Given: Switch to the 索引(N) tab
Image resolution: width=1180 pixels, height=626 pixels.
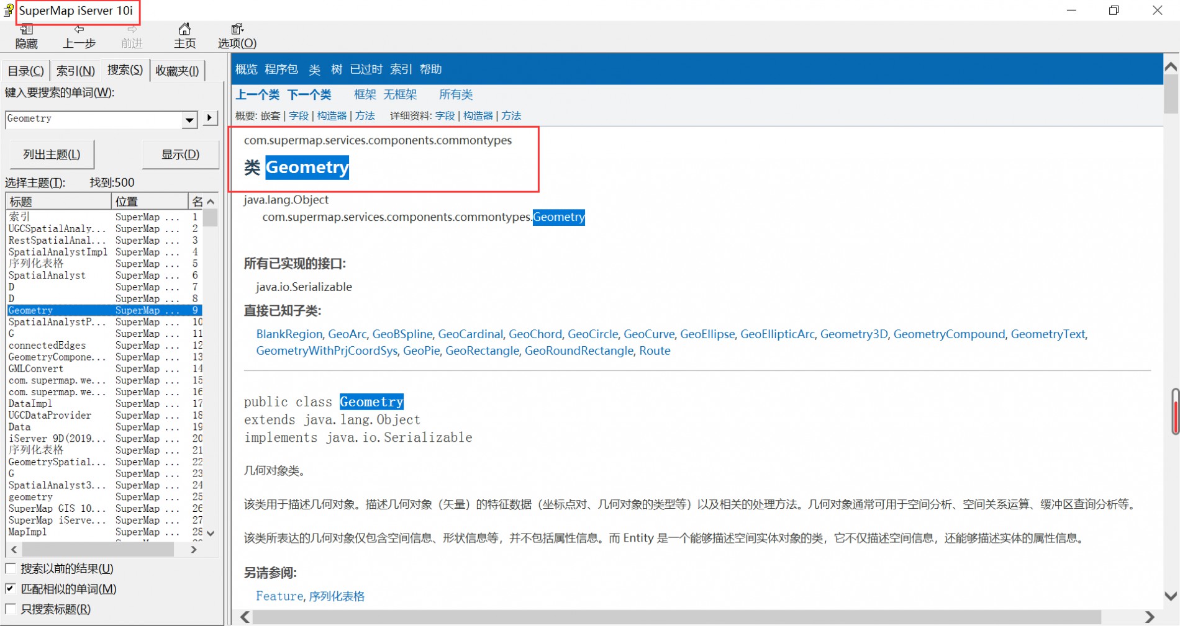Looking at the screenshot, I should 75,71.
